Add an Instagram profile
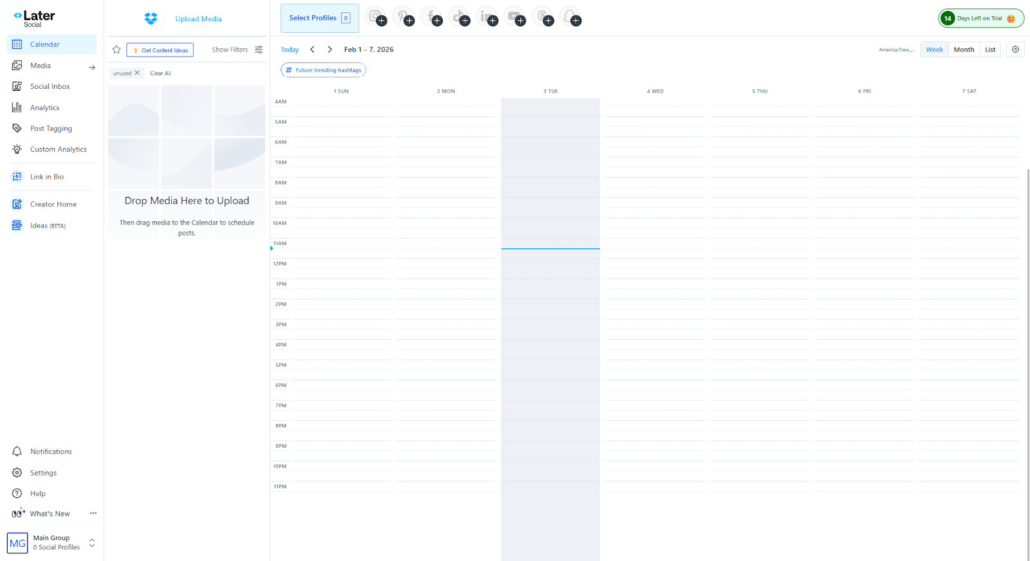This screenshot has height=561, width=1030. (376, 17)
